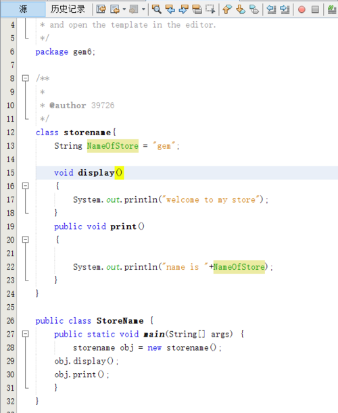Viewport: 338px width, 413px height.
Task: Click the Find Selection magnifier icon
Action: pos(156,9)
